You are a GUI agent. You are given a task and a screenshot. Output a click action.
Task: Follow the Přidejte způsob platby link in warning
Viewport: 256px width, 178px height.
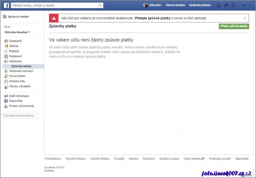point(152,18)
